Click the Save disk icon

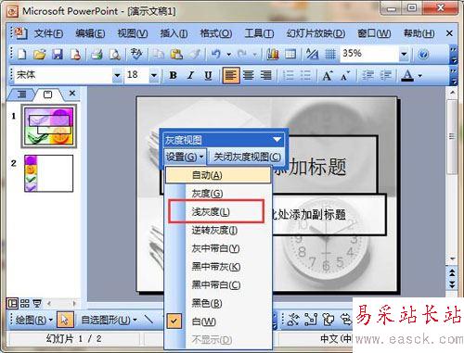point(58,54)
